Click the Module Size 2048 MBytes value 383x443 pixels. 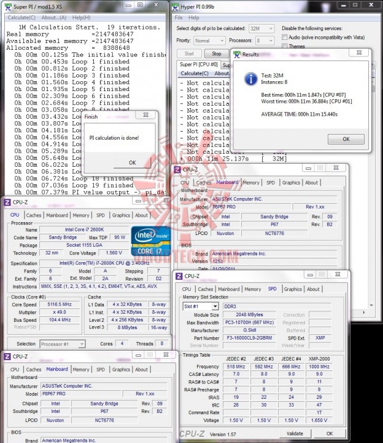point(249,314)
